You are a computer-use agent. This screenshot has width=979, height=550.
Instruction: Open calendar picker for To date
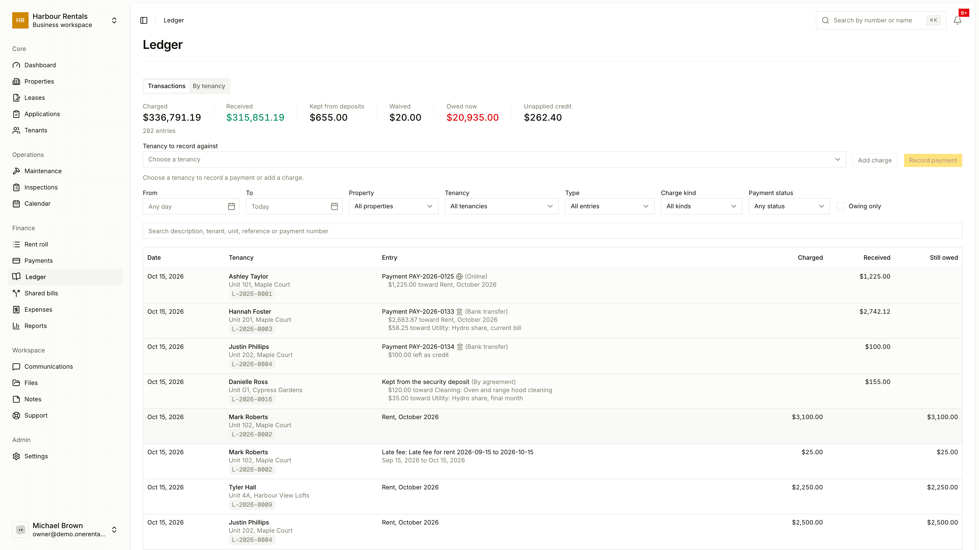click(334, 207)
